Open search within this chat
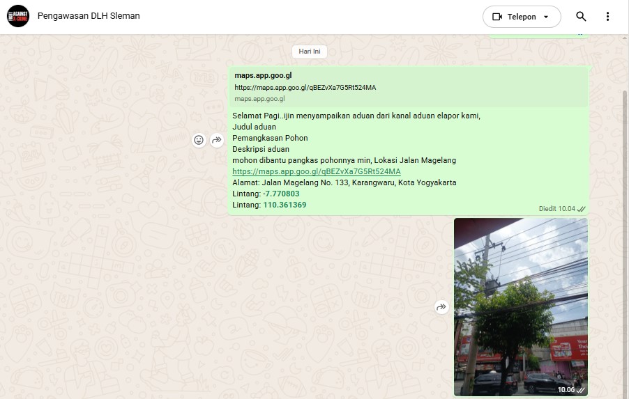The width and height of the screenshot is (629, 399). coord(581,17)
